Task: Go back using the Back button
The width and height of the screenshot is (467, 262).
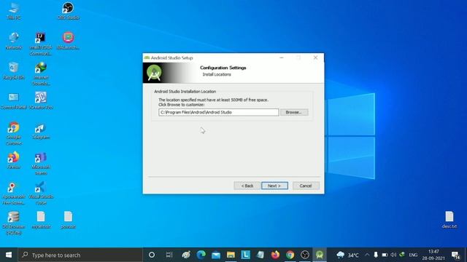Action: 247,186
